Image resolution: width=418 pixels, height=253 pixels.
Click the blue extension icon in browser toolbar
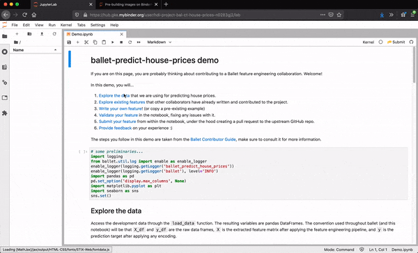[x=382, y=15]
